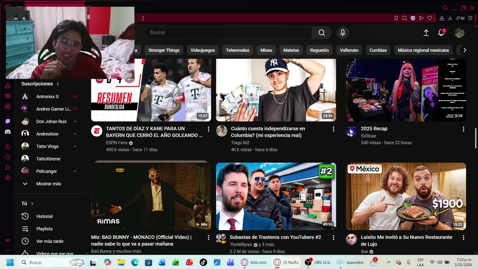Open the $1900 Luisito restaurant thumbnail
Image resolution: width=478 pixels, height=269 pixels.
406,196
